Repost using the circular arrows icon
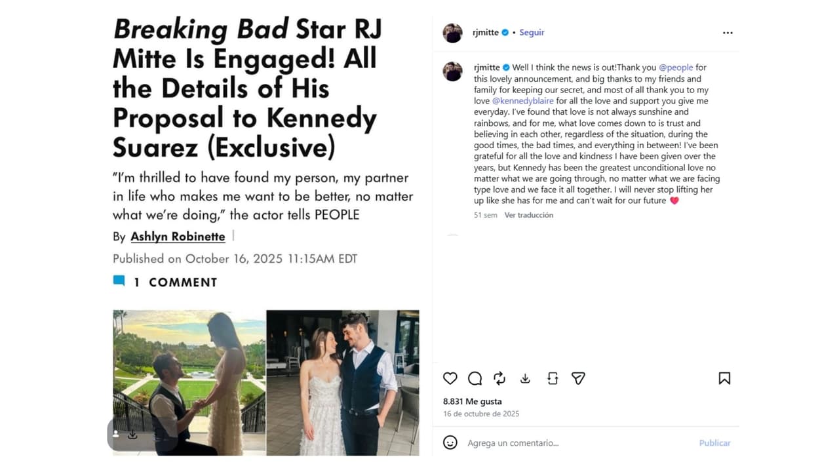This screenshot has height=472, width=839. click(499, 378)
